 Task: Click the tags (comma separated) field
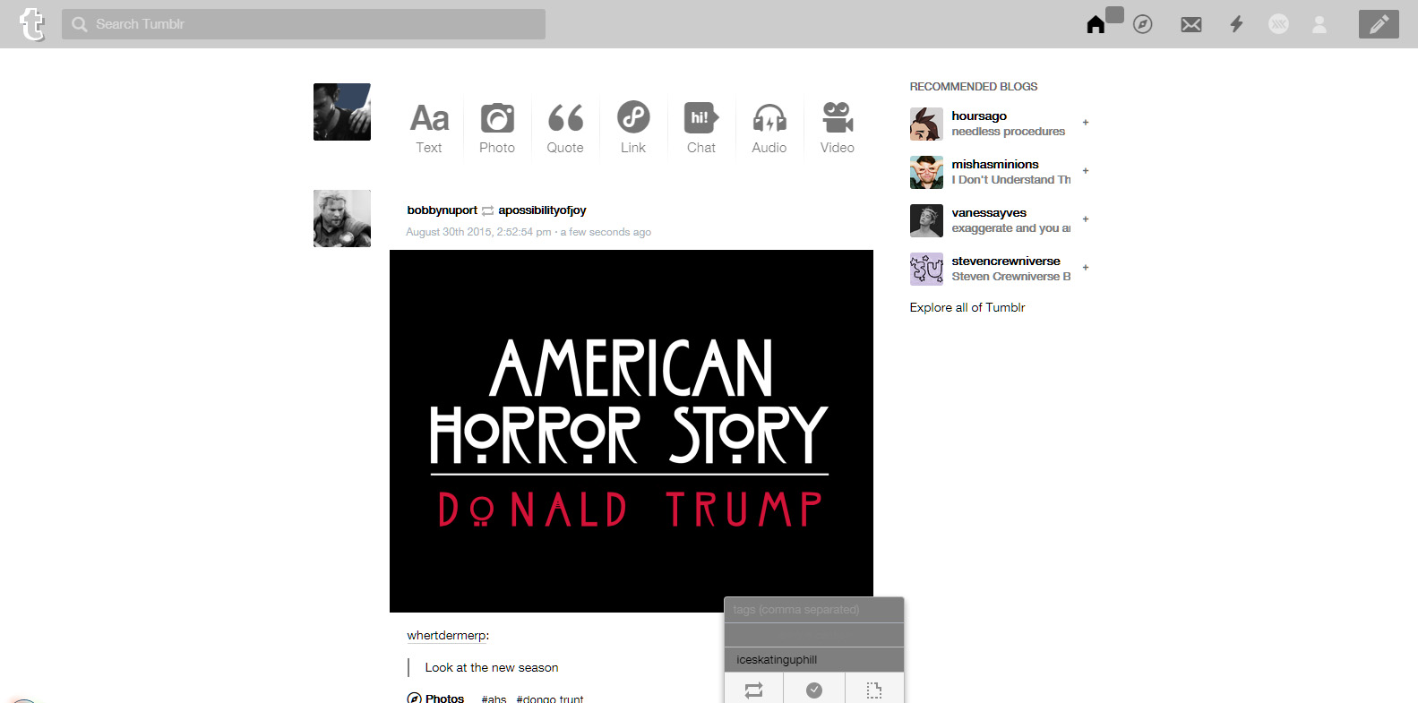(814, 610)
